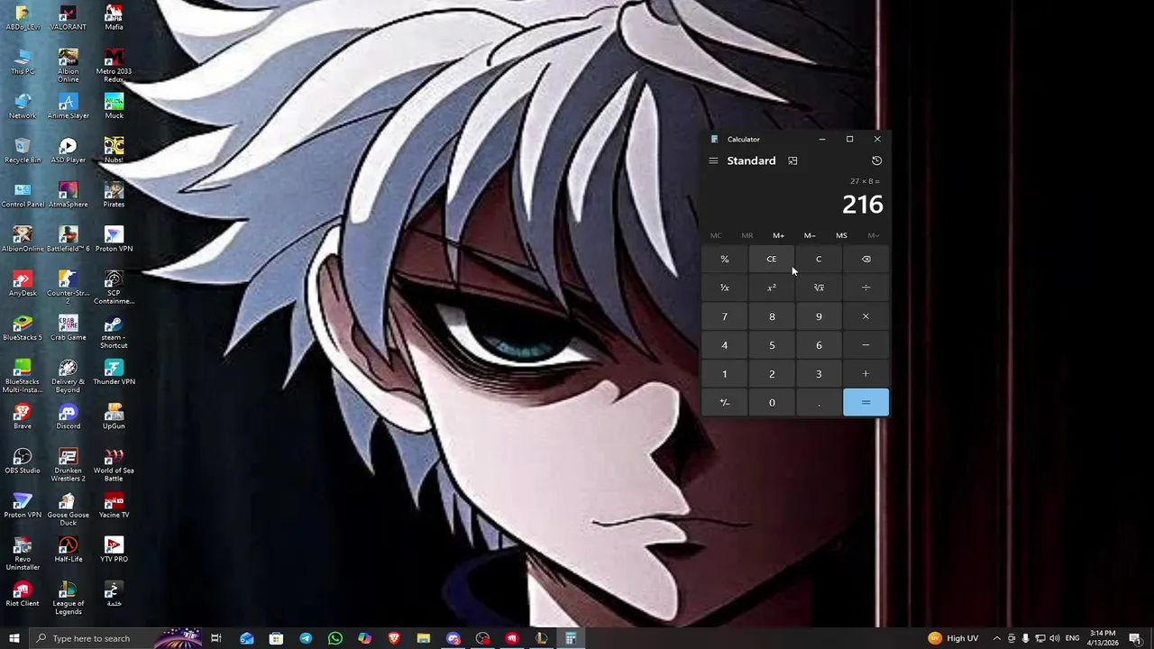Clear all with the C button
The width and height of the screenshot is (1154, 649).
tap(819, 259)
